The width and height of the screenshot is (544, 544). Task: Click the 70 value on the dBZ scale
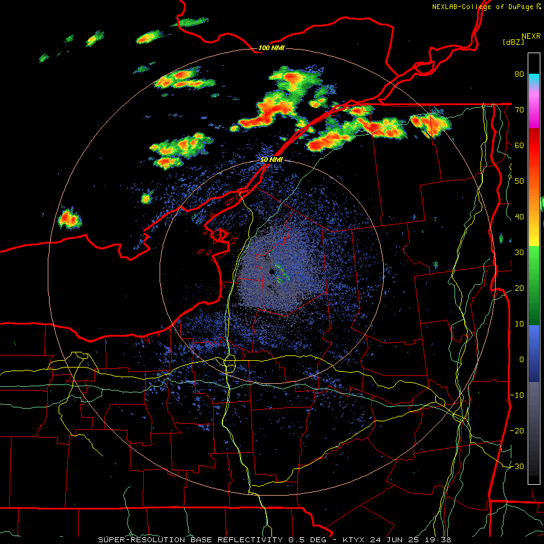(519, 109)
